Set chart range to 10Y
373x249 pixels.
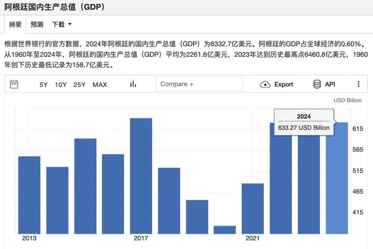(61, 84)
